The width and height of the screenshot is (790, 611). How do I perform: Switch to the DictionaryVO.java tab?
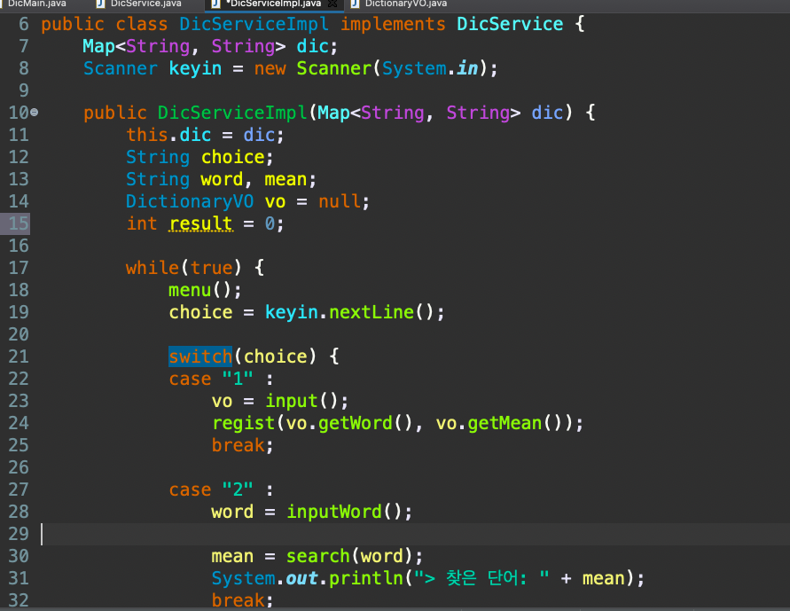point(405,4)
